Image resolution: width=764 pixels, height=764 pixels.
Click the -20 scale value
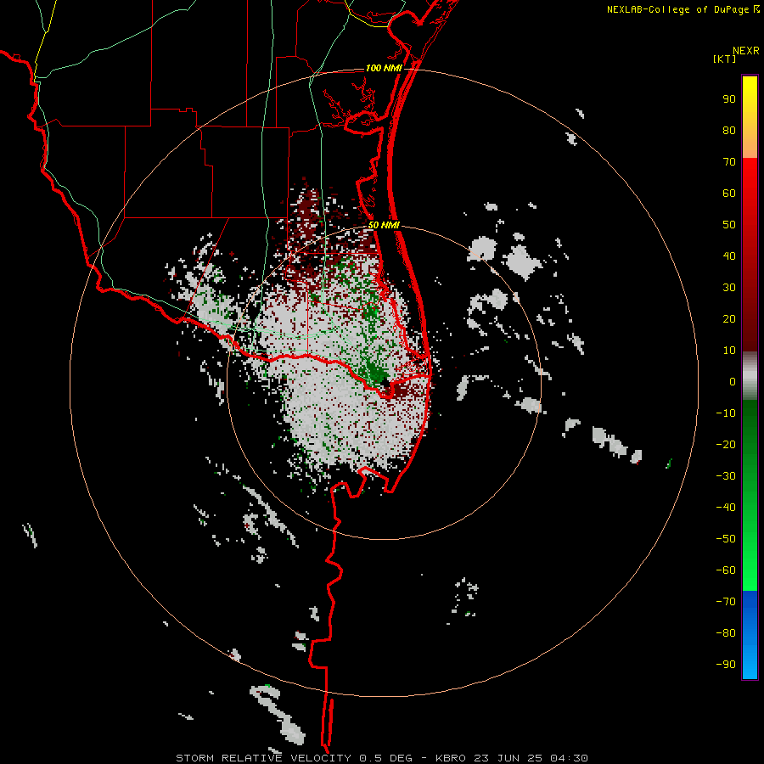(x=726, y=445)
